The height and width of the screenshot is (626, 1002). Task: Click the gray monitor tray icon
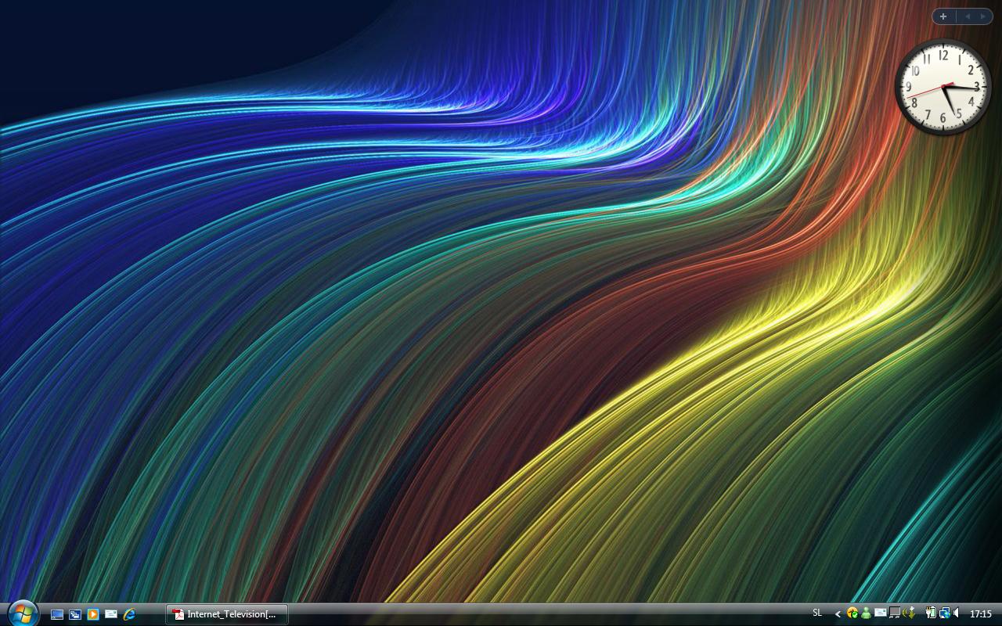click(895, 613)
